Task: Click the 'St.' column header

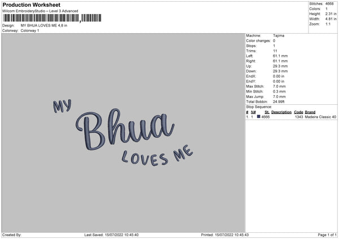Action: (267, 112)
